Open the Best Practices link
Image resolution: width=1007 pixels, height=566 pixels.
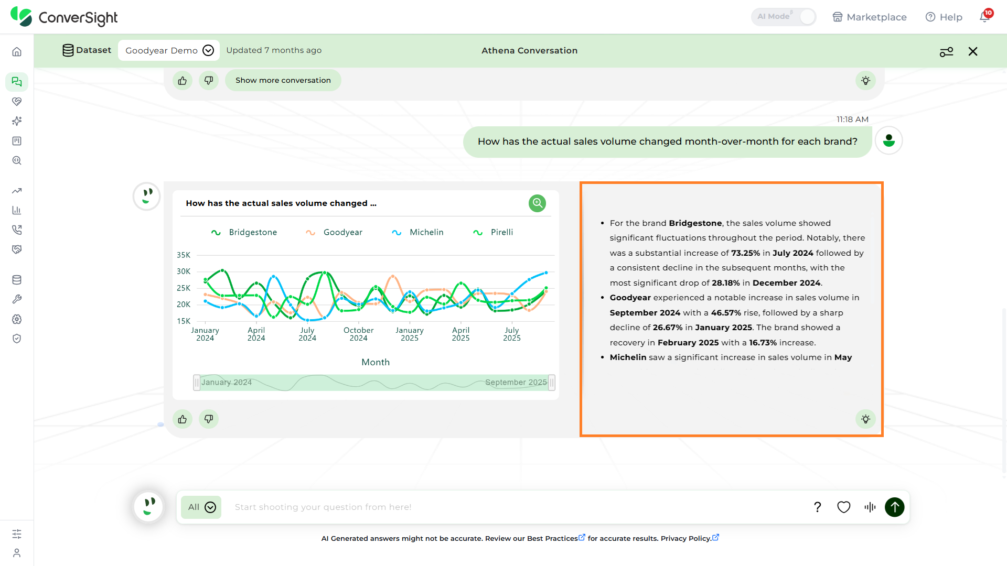click(556, 538)
